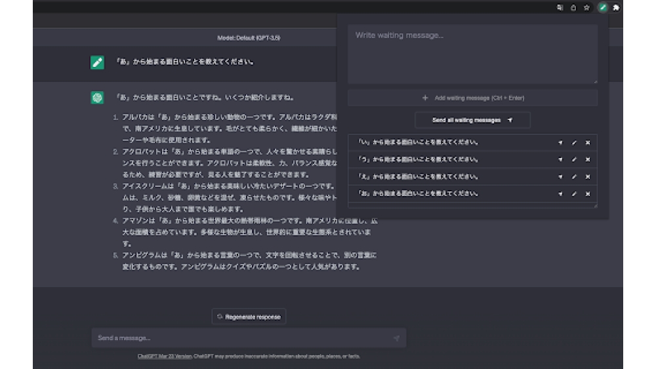Select the 「え」から始まる waiting message text
Image resolution: width=656 pixels, height=369 pixels.
pos(418,177)
